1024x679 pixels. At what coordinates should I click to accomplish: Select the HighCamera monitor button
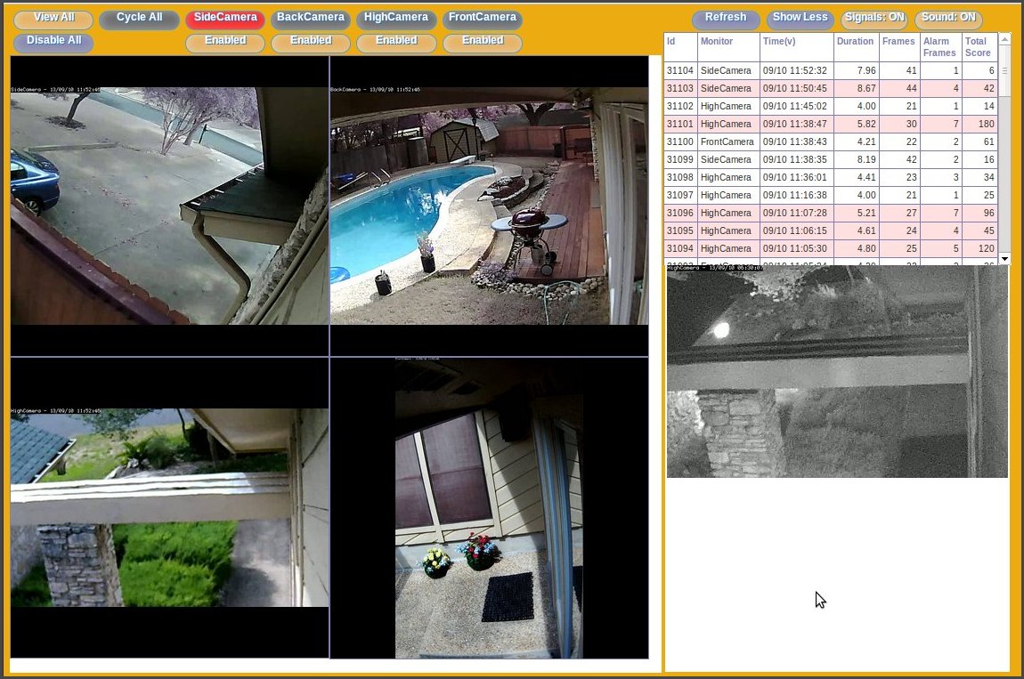[396, 19]
